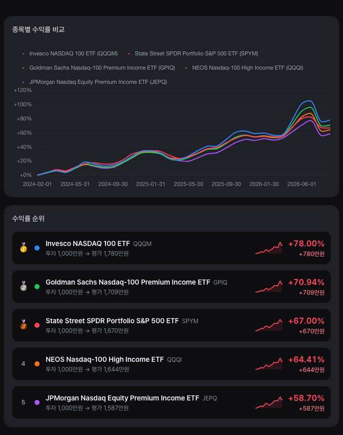Click the rank 5 number for JEPQ
343x435 pixels.
tap(23, 402)
